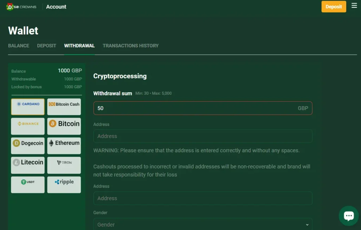Open the Deposit tab in Wallet
This screenshot has width=361, height=230.
click(47, 46)
